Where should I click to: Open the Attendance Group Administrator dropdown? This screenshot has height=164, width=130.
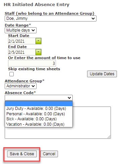(x=20, y=86)
